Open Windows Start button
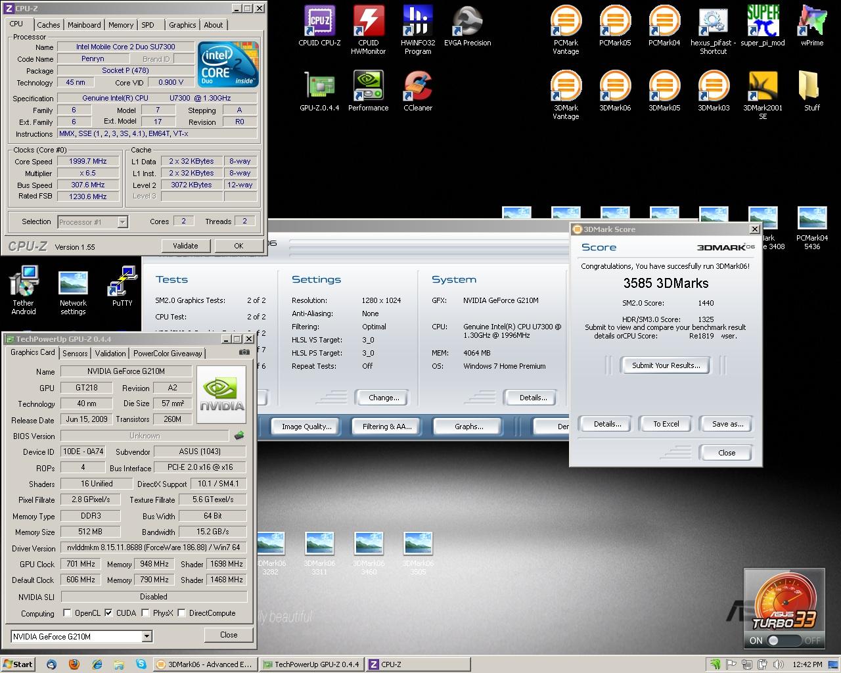This screenshot has width=841, height=673. [18, 664]
